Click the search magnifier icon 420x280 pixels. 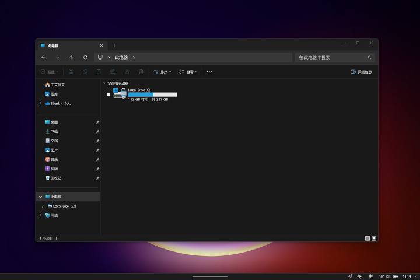click(x=369, y=57)
